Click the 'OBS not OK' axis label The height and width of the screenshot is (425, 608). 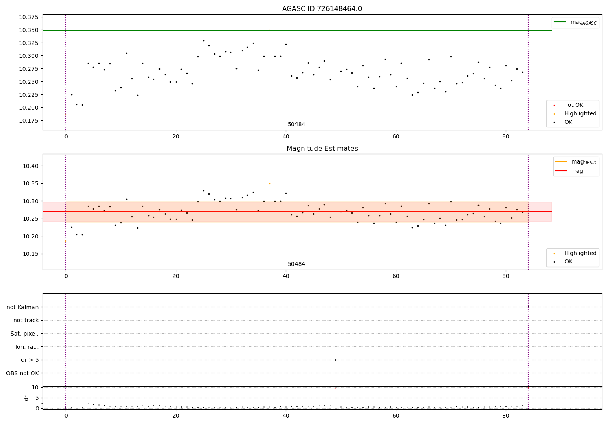click(23, 373)
